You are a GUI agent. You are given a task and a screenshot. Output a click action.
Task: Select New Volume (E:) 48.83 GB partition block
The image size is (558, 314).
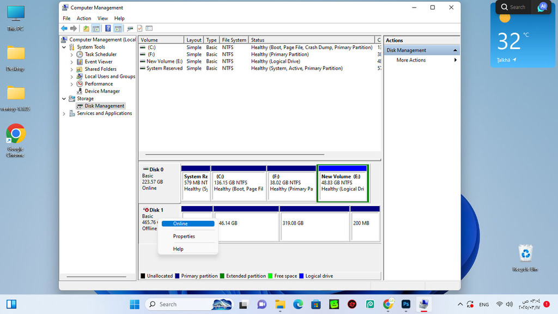(x=343, y=183)
